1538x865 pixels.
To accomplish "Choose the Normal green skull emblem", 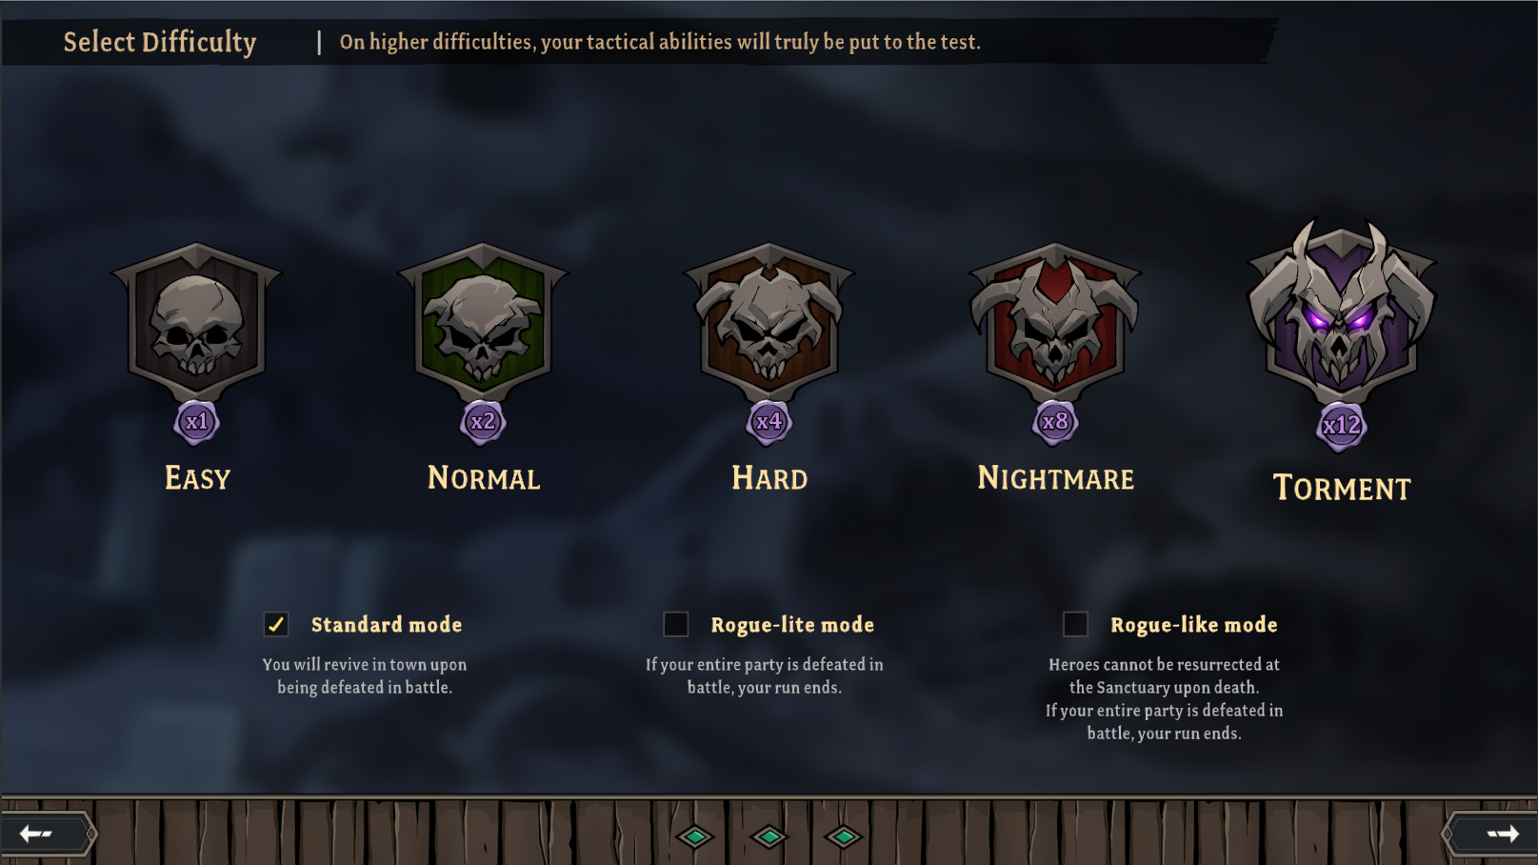I will [x=483, y=324].
